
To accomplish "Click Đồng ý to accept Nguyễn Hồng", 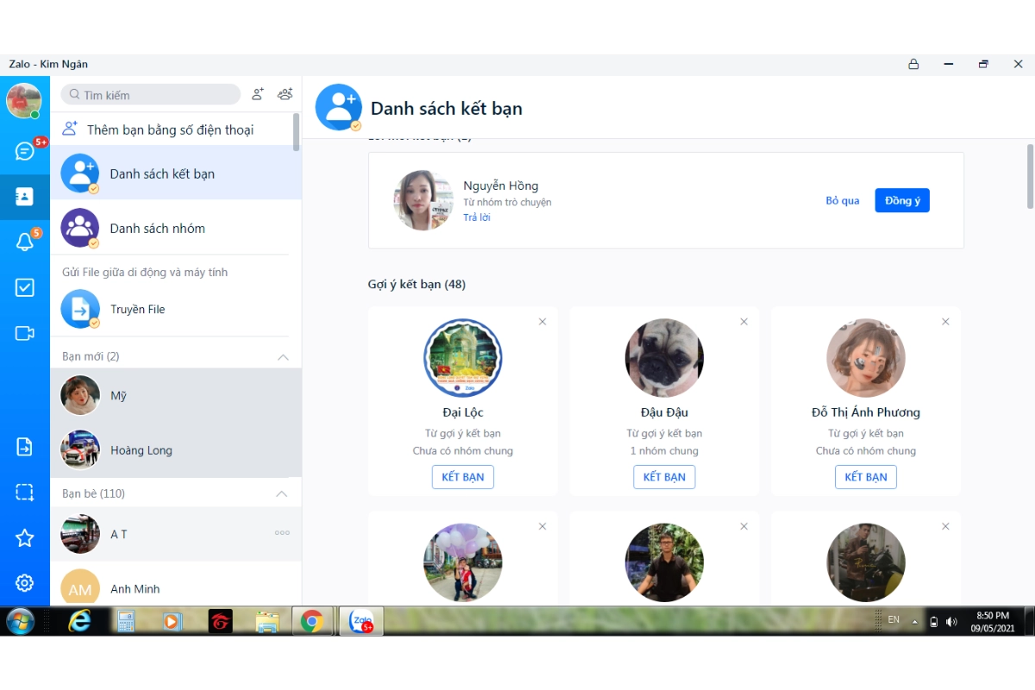I will 901,201.
